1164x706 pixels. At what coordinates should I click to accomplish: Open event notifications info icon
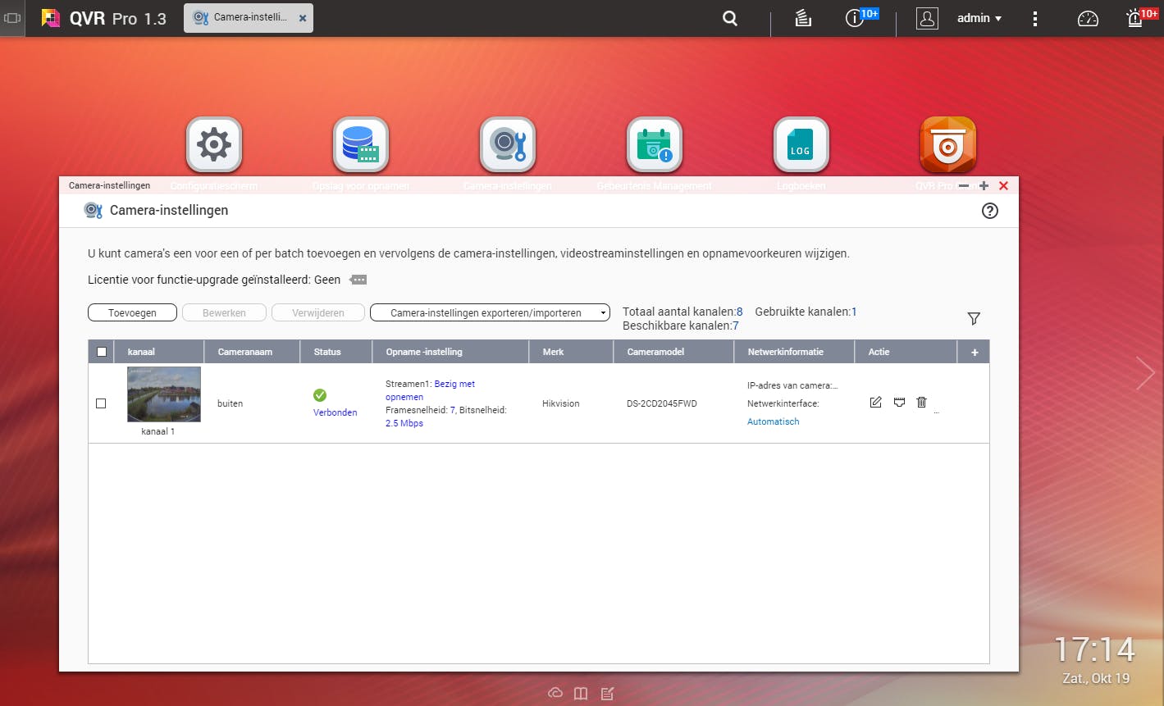pos(855,18)
